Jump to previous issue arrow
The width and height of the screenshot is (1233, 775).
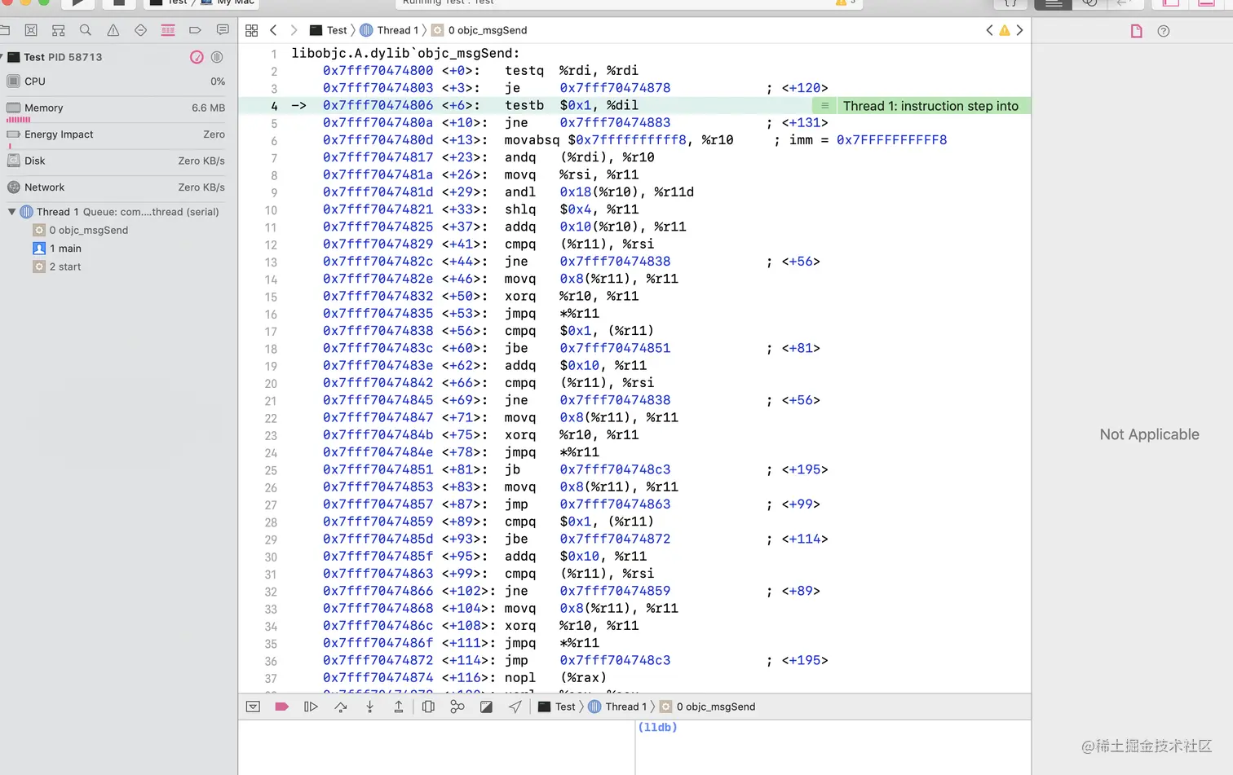990,30
